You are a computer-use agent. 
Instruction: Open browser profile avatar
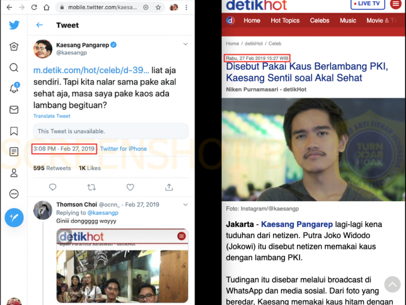point(174,7)
